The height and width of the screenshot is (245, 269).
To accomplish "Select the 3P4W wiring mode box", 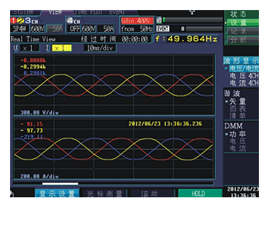I will tap(20, 29).
